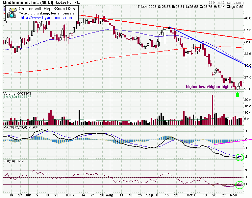Screen dimensions: 252x198
Task: Click the -1 MACD axis label
Action: pyautogui.click(x=246, y=148)
